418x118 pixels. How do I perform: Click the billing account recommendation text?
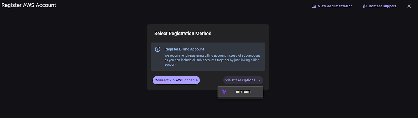pyautogui.click(x=212, y=60)
